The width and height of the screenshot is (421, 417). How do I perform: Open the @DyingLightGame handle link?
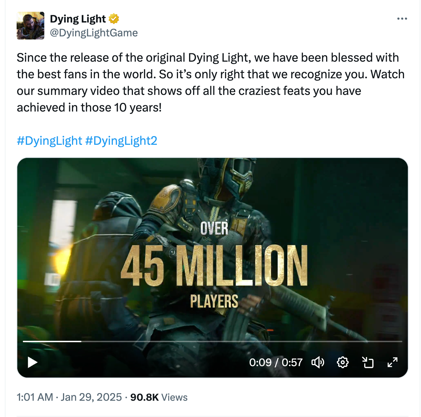coord(94,33)
